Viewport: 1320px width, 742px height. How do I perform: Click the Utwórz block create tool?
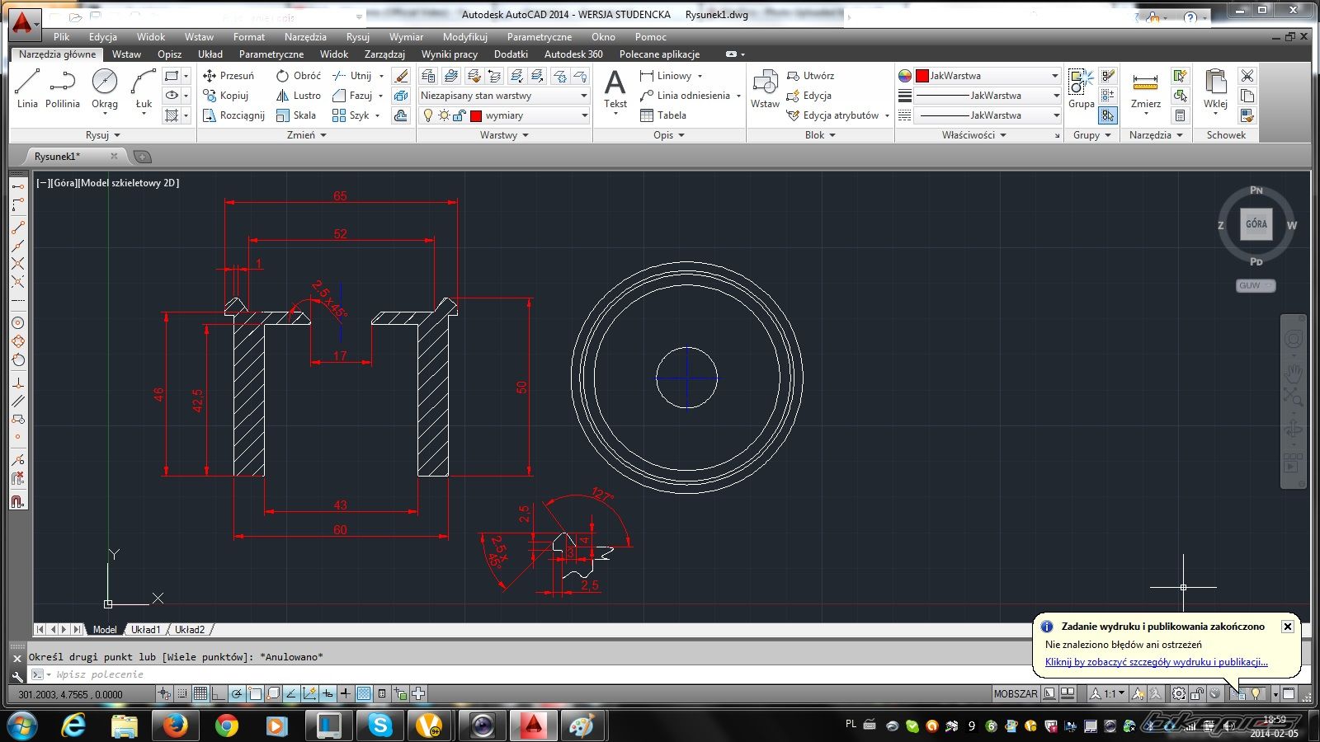pyautogui.click(x=810, y=75)
